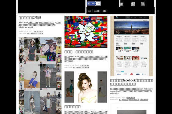
Task: Open the post title ending with CM and !?
Action: pos(30,18)
